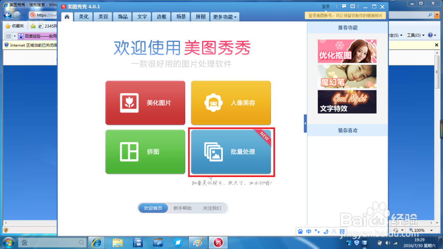Open the 安全(S) menu in IE

click(396, 35)
